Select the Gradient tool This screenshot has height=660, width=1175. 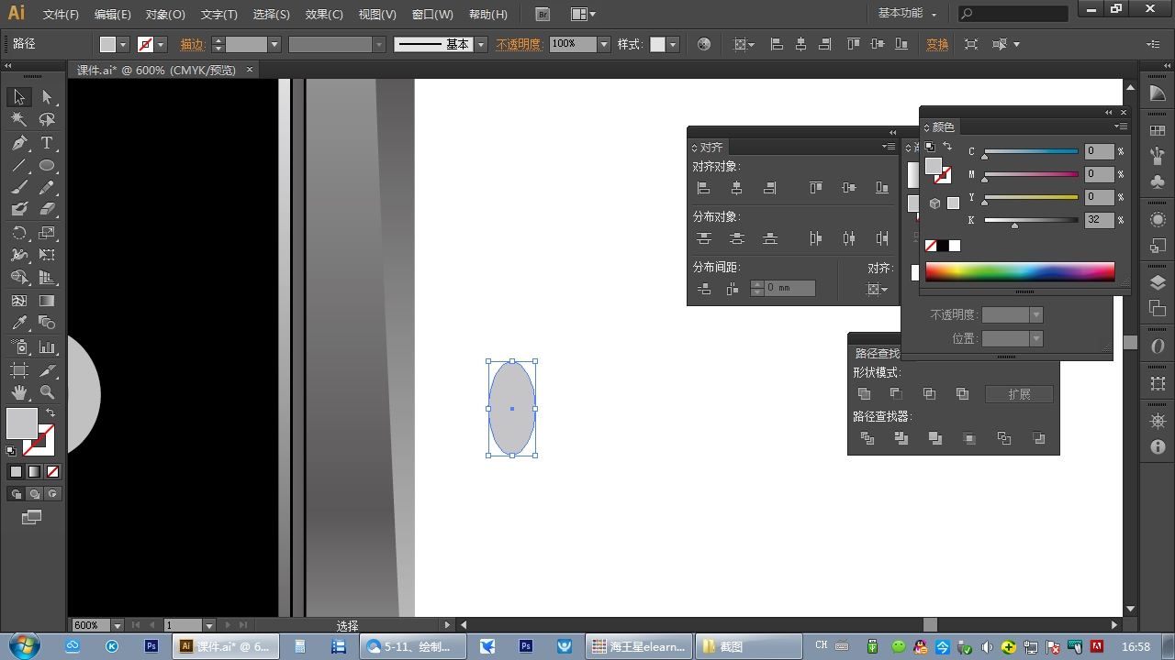(x=47, y=301)
